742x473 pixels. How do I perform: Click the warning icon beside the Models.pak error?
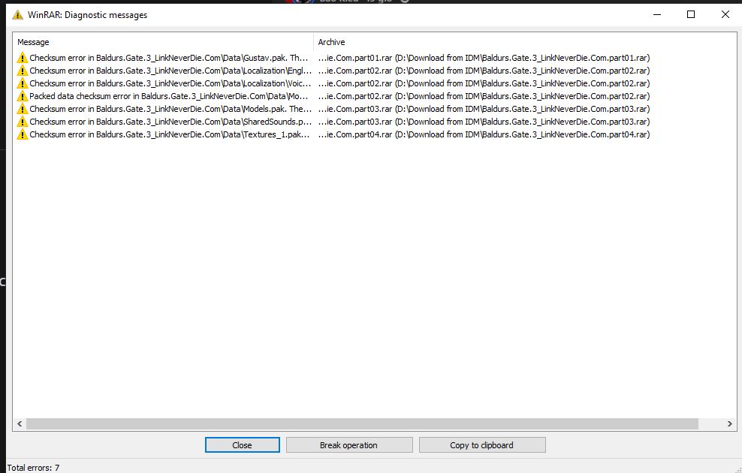(22, 108)
